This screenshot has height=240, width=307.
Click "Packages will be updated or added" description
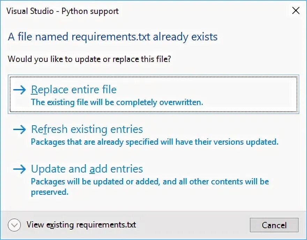tap(150, 182)
